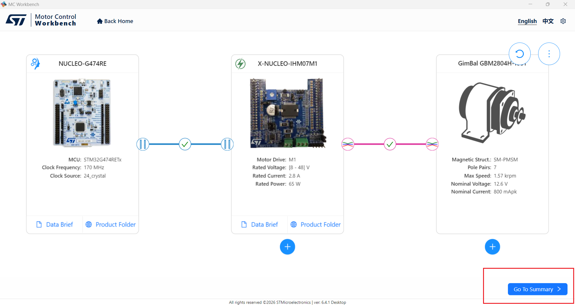Click the ST logo
575x305 pixels.
16,20
